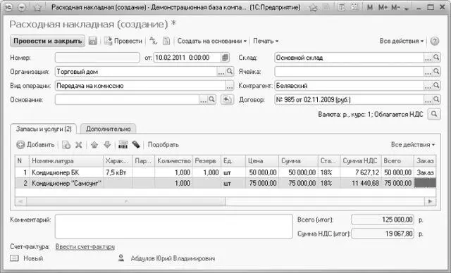This screenshot has width=451, height=273.
Task: Expand the Печать dropdown
Action: pos(266,41)
